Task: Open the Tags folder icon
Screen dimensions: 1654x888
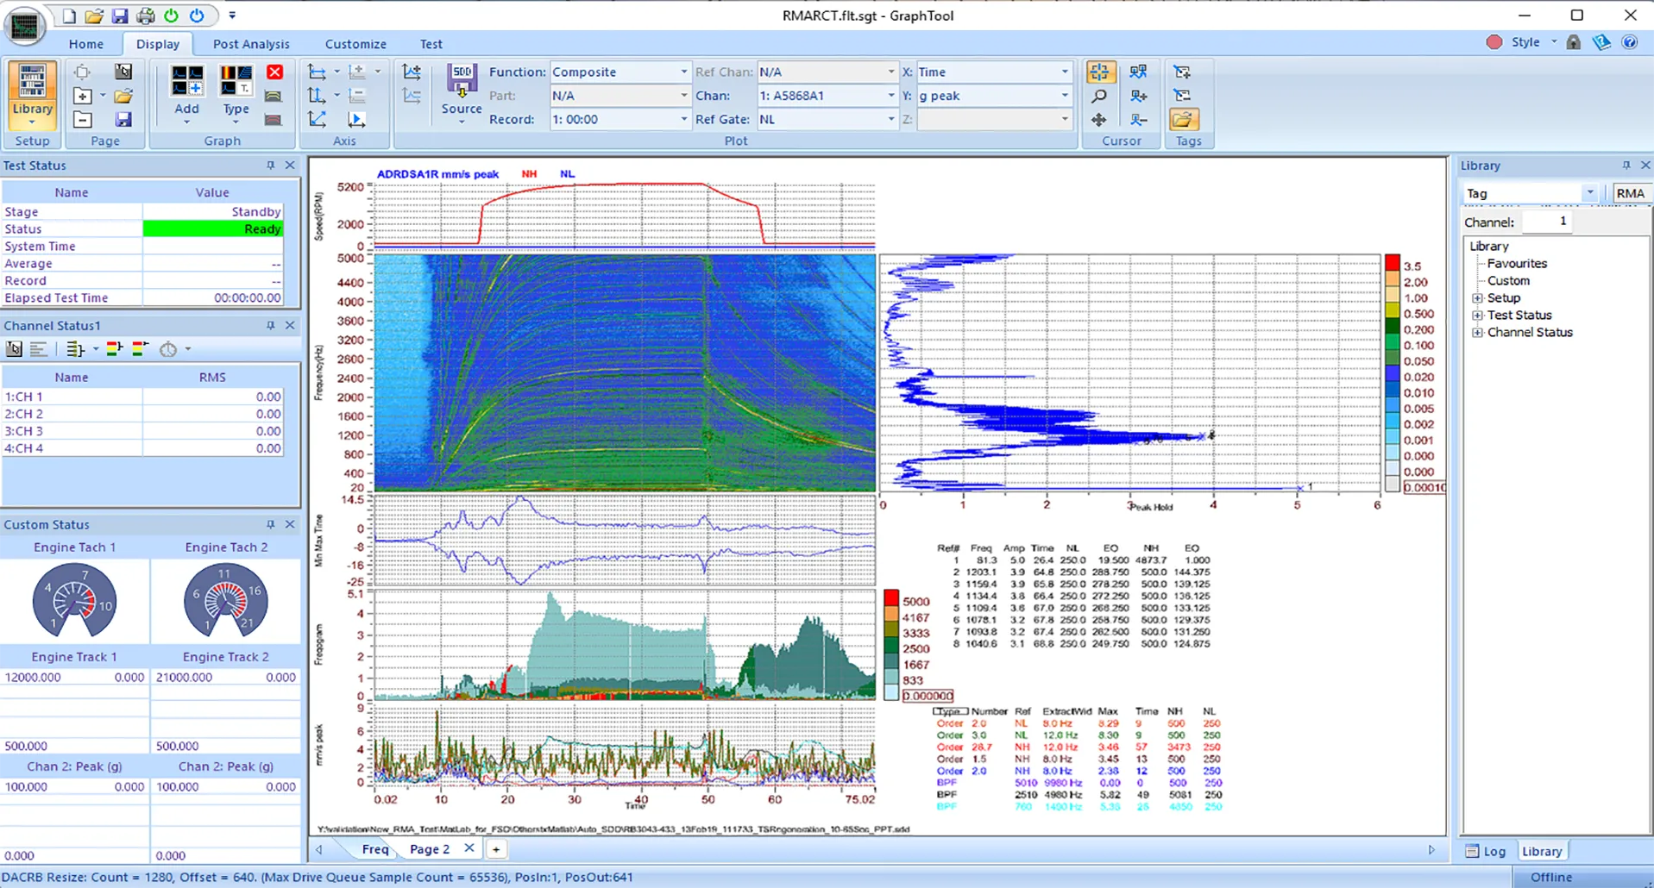Action: (1183, 119)
